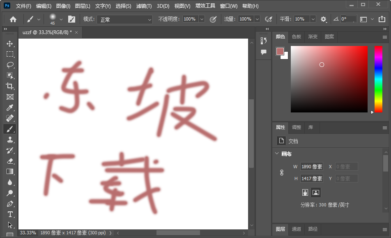Switch to the 通道 tab
Viewport: 391px width, 238px height.
pyautogui.click(x=297, y=229)
